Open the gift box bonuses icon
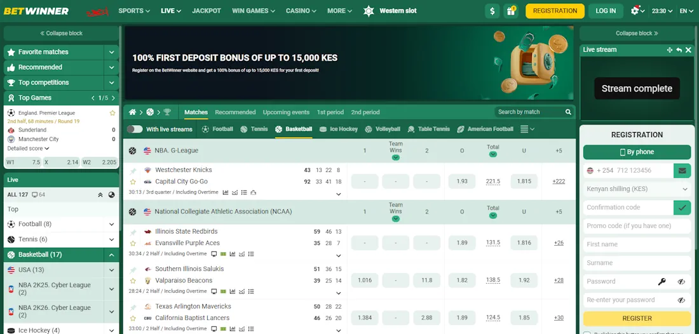This screenshot has height=334, width=699. 511,11
